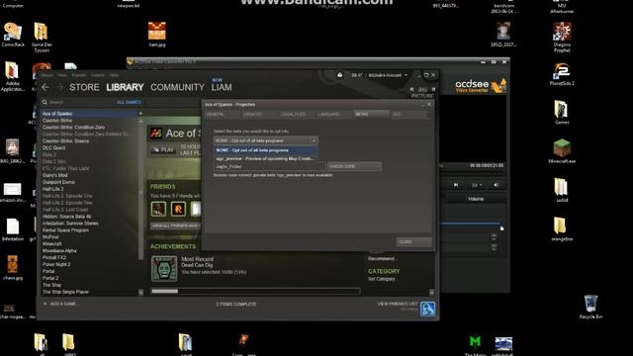Open the account name dropdown in Steam

388,75
